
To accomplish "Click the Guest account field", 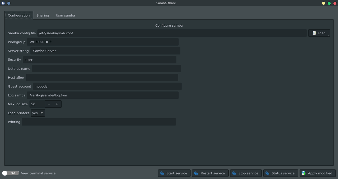I will (107, 86).
